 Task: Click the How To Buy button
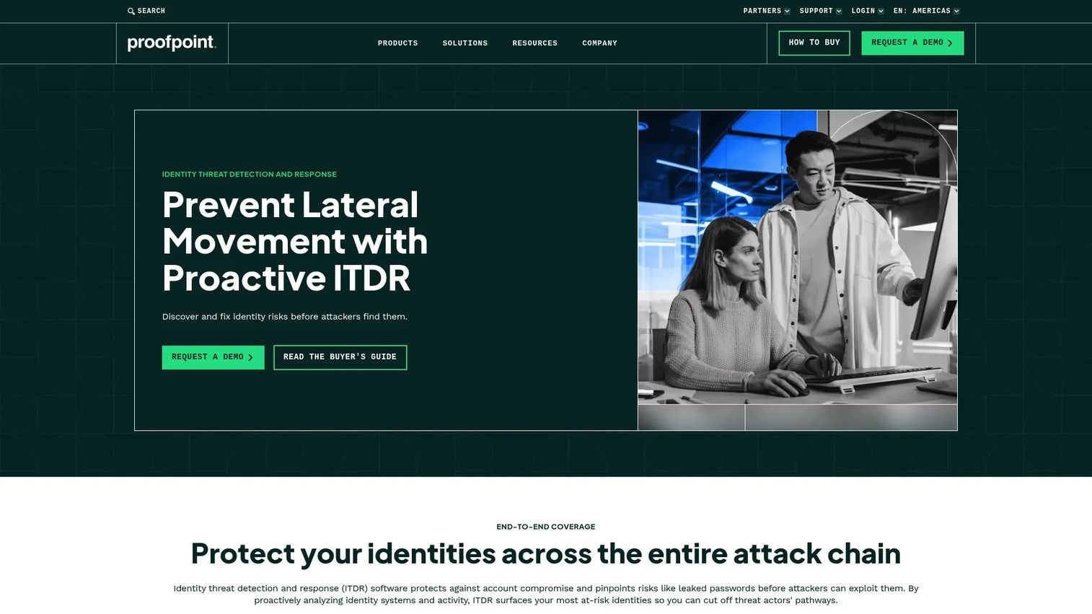click(814, 43)
